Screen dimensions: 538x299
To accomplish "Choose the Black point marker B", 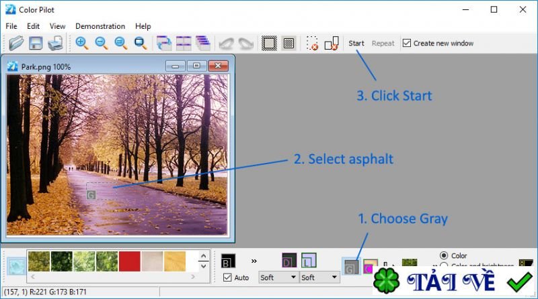I will coord(228,261).
